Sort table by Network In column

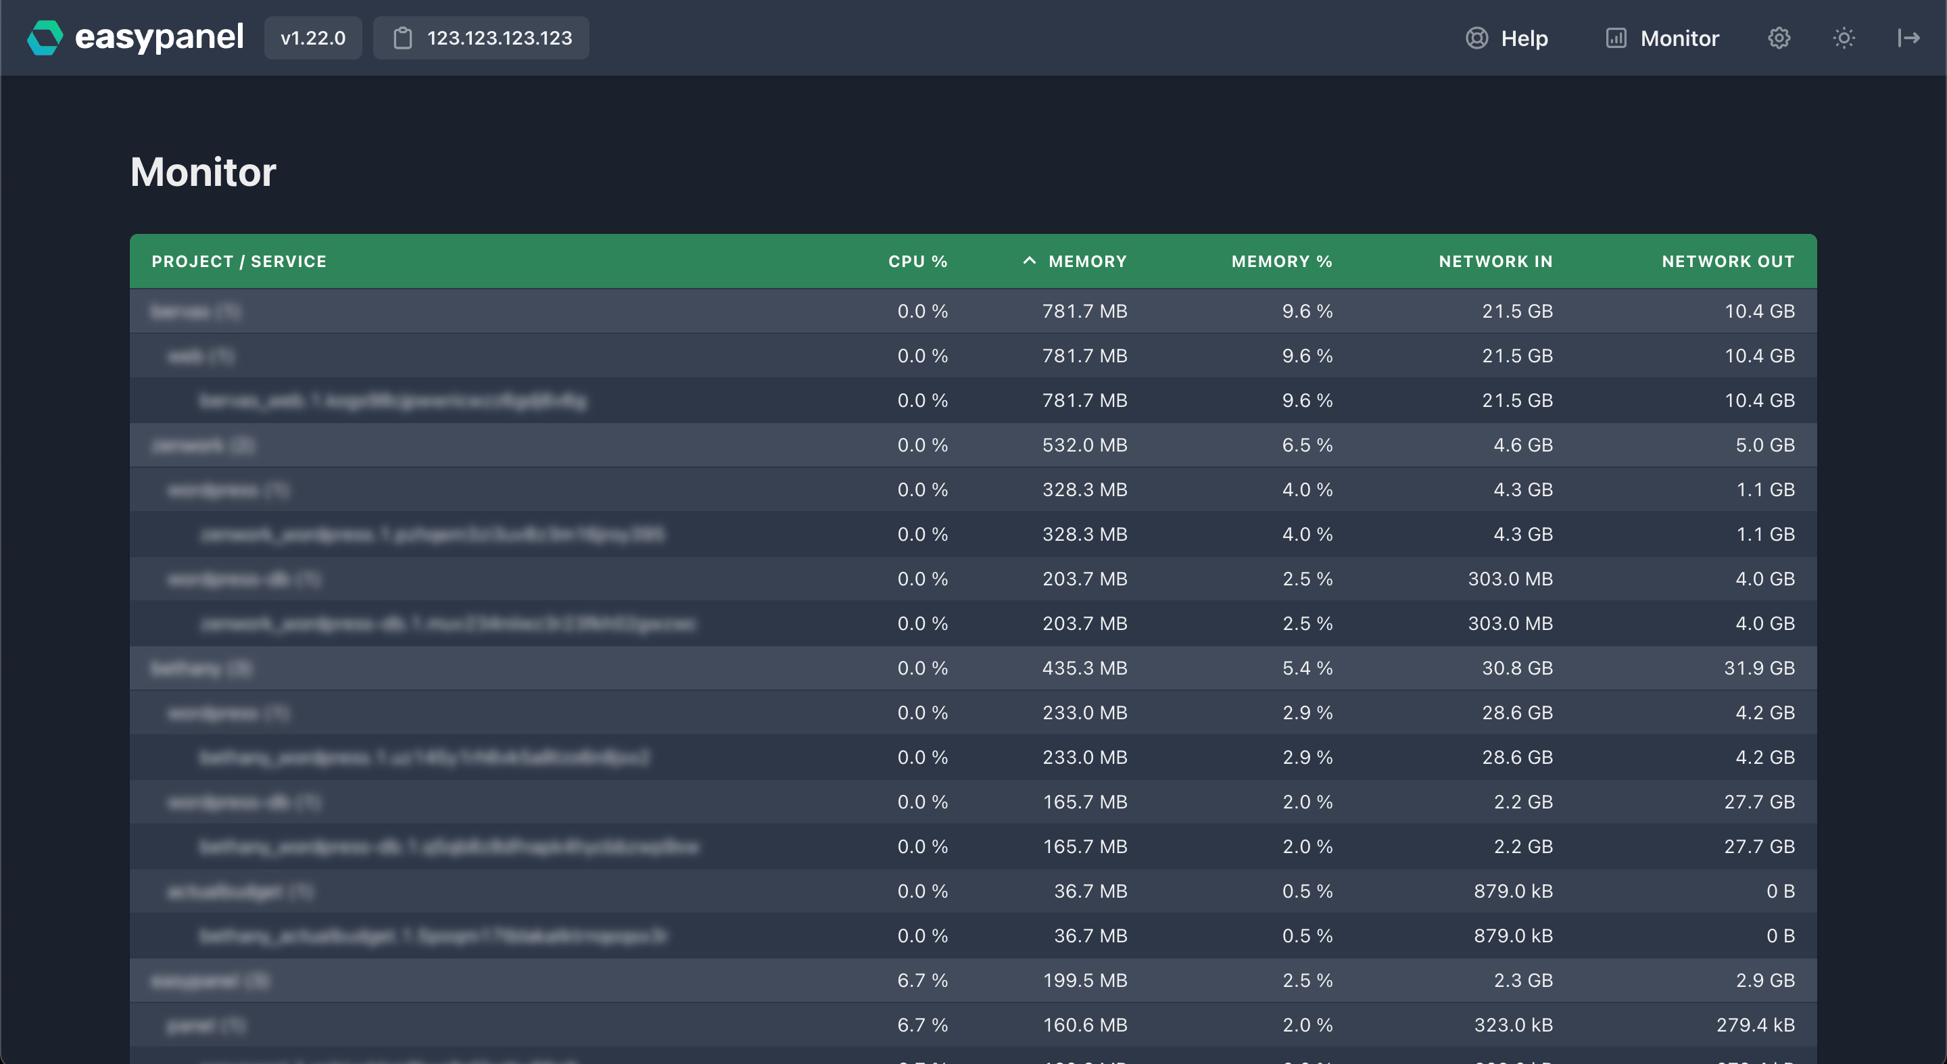tap(1496, 262)
